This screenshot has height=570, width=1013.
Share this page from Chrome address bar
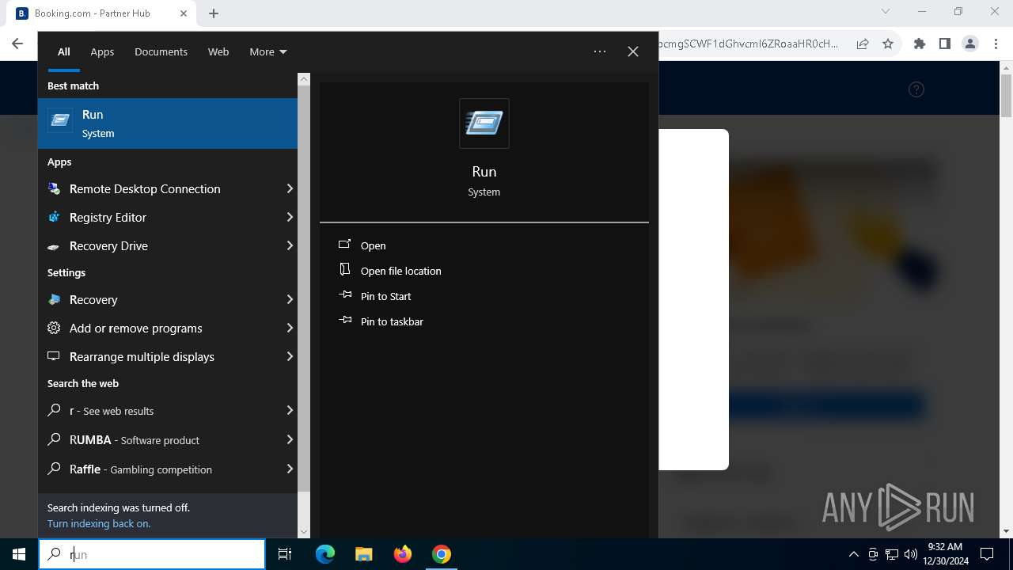(x=863, y=44)
